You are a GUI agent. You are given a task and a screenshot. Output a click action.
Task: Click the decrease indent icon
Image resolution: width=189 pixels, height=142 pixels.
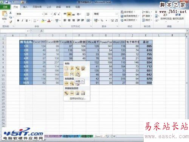pos(78,20)
